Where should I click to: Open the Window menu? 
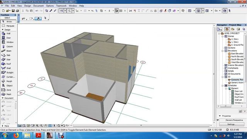point(73,6)
